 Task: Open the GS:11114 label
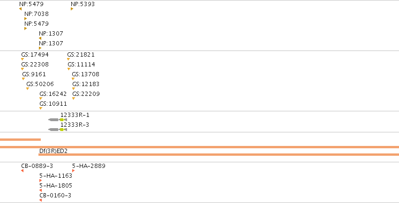point(82,65)
